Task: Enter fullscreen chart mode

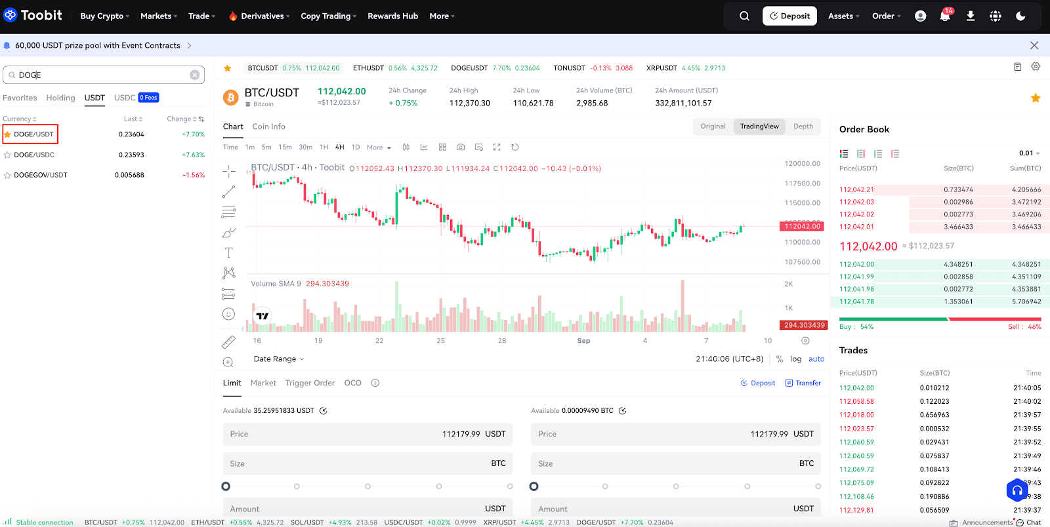Action: tap(497, 147)
